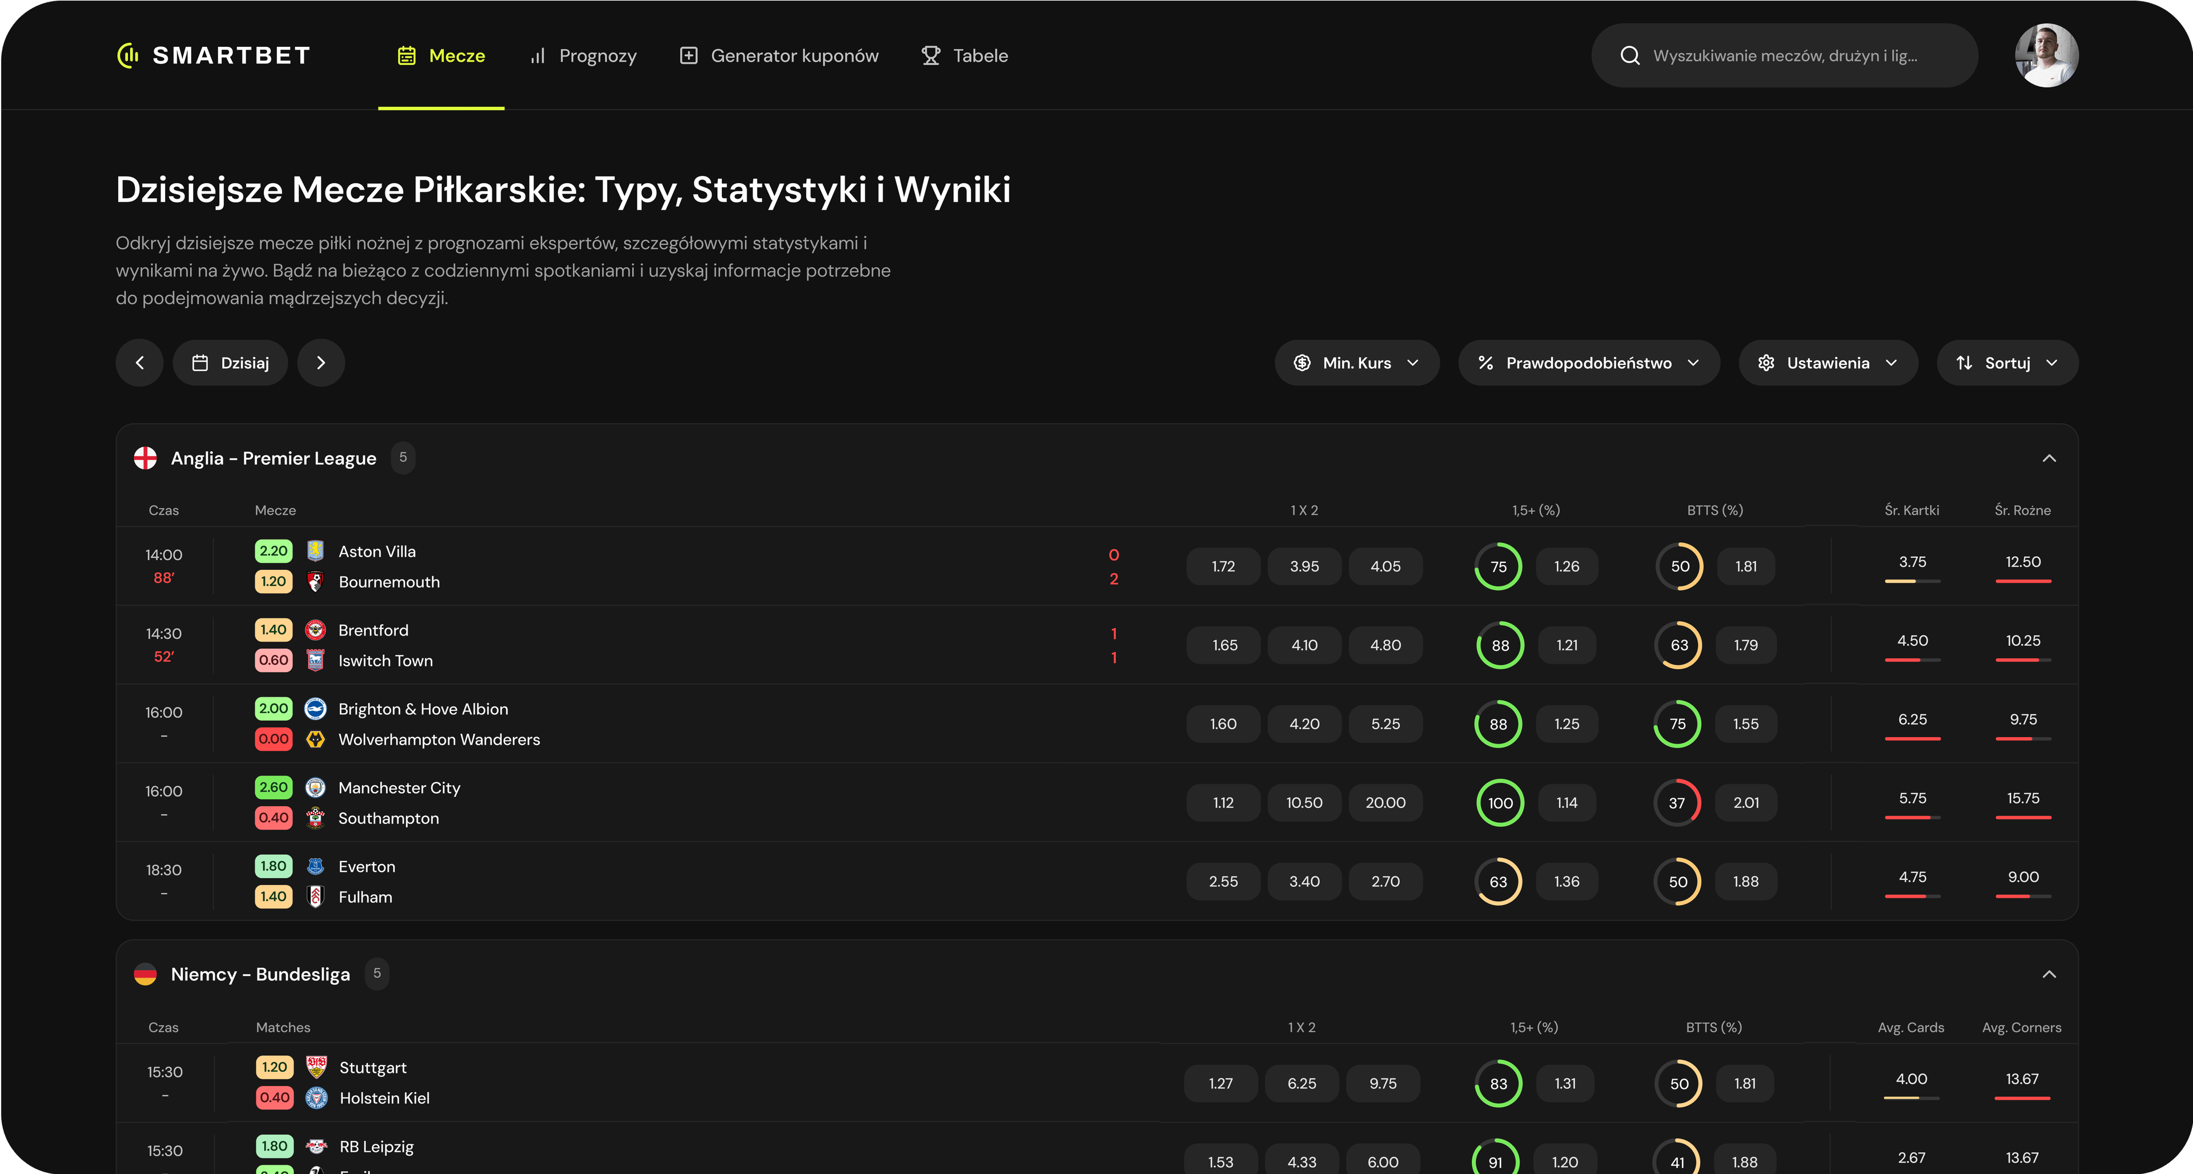2193x1174 pixels.
Task: Select the 20.00 odds for Southampton win
Action: click(x=1385, y=803)
